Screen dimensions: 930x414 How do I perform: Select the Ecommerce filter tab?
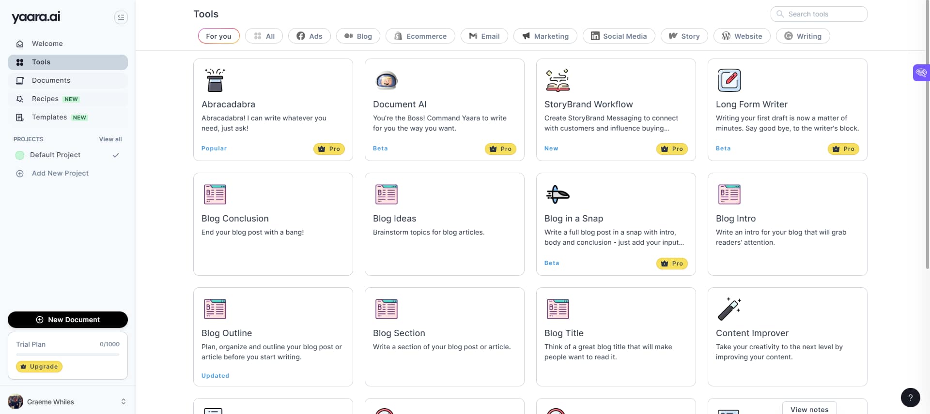[x=420, y=36]
